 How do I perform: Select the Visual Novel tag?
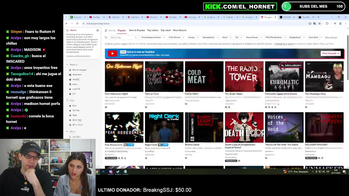252,37
